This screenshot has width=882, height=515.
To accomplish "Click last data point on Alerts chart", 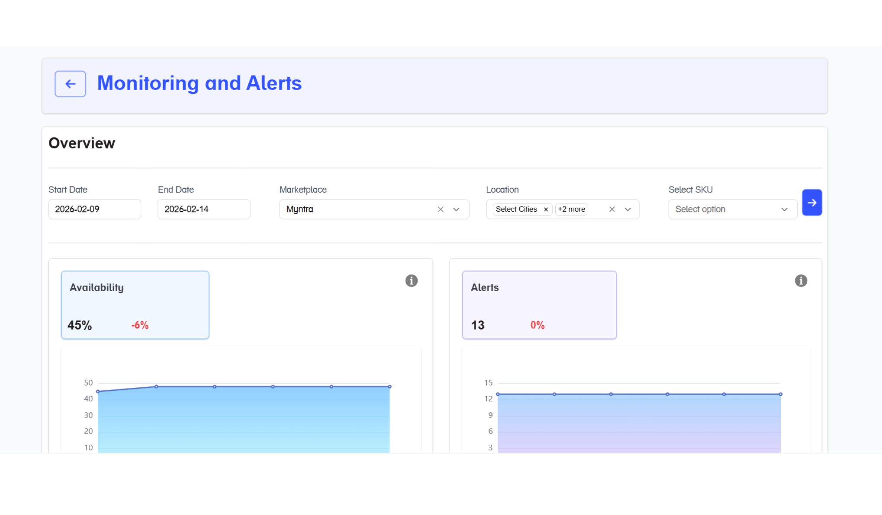I will (x=780, y=394).
